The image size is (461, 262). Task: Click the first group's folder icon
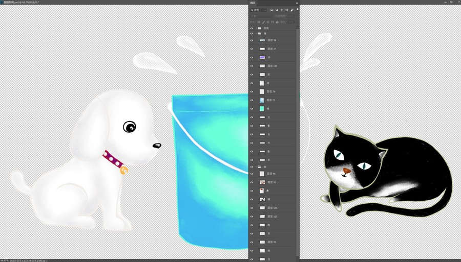260,28
